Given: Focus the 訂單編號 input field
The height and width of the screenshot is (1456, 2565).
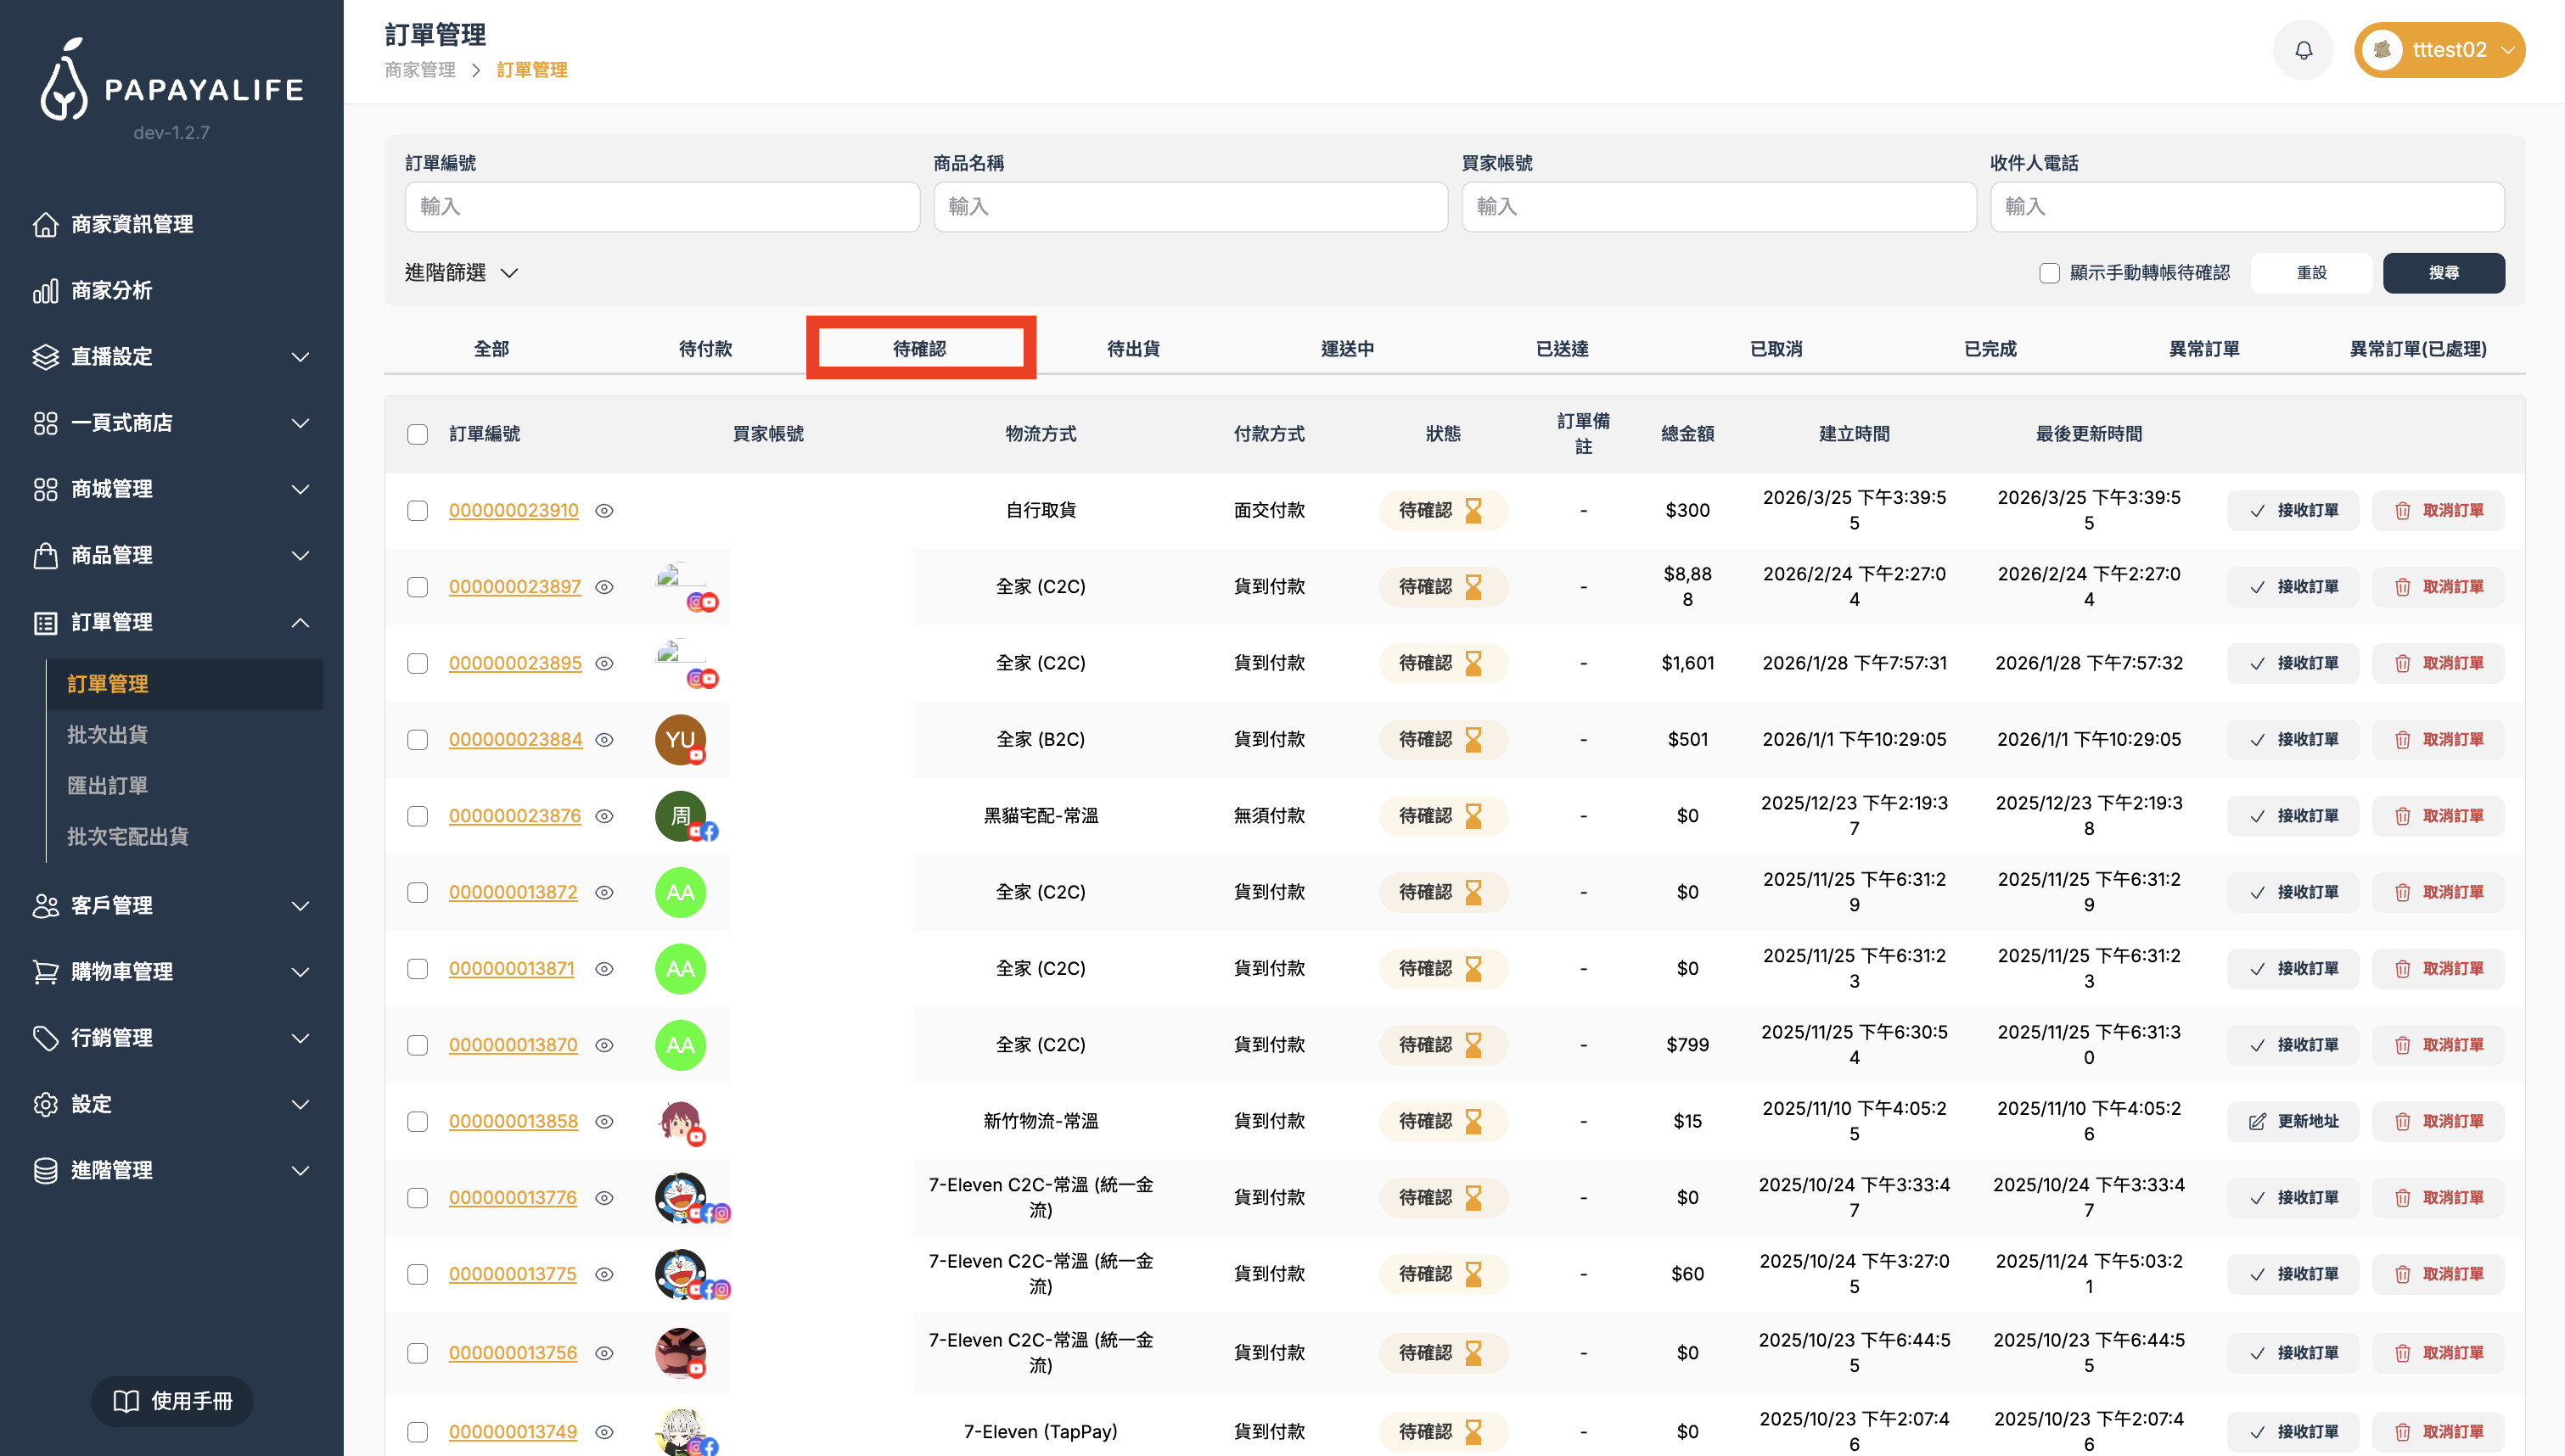Looking at the screenshot, I should coord(662,207).
